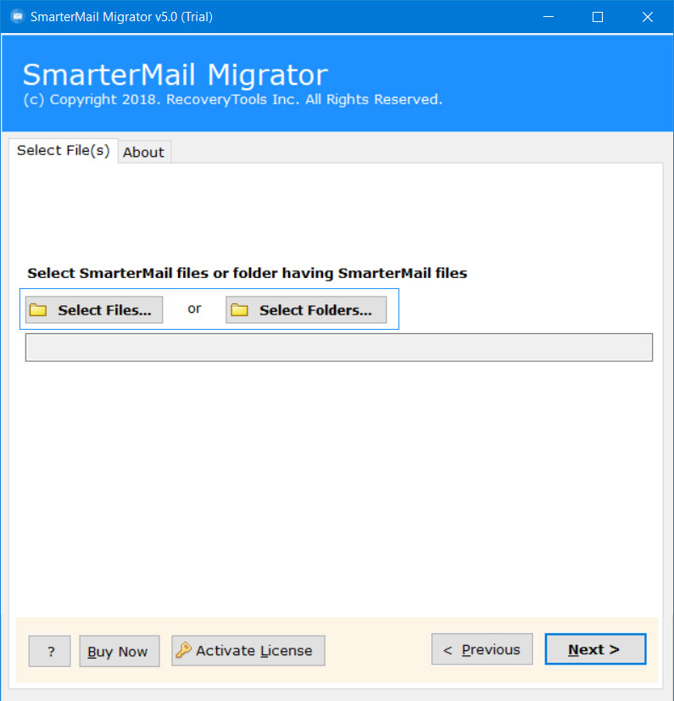Close the SmarterMail Migrator window
The width and height of the screenshot is (674, 701).
click(647, 17)
